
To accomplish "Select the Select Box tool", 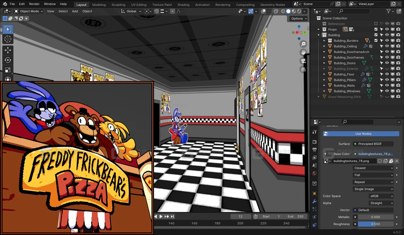I will (8, 29).
